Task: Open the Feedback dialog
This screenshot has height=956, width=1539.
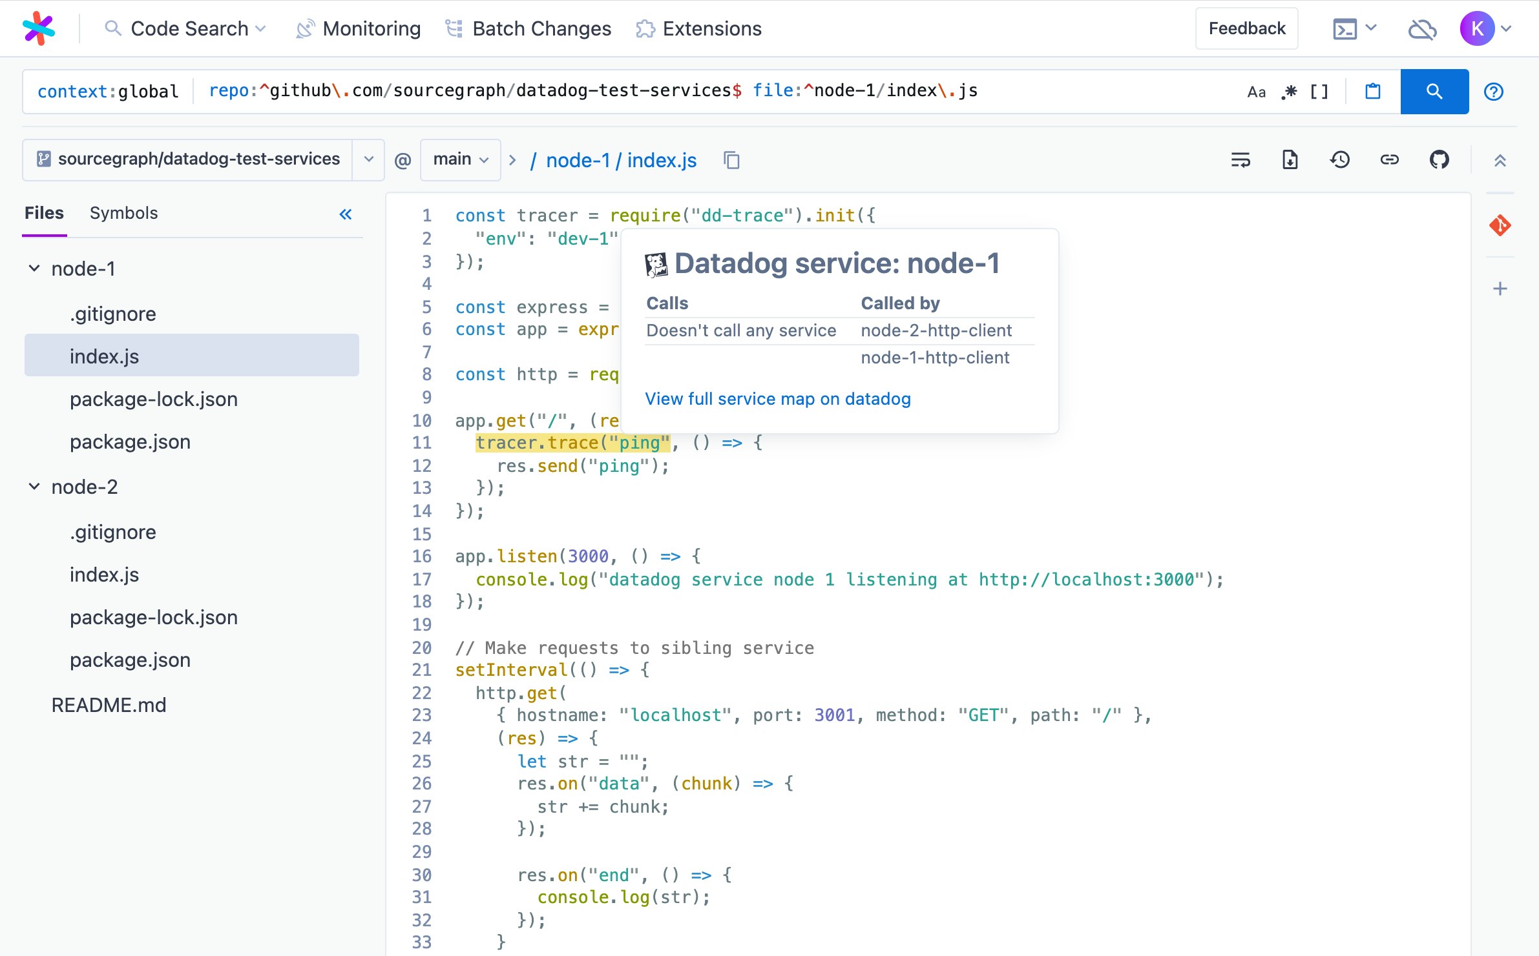Action: 1246,28
